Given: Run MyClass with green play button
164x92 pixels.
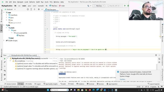Looking at the screenshot, I should pos(125,6).
